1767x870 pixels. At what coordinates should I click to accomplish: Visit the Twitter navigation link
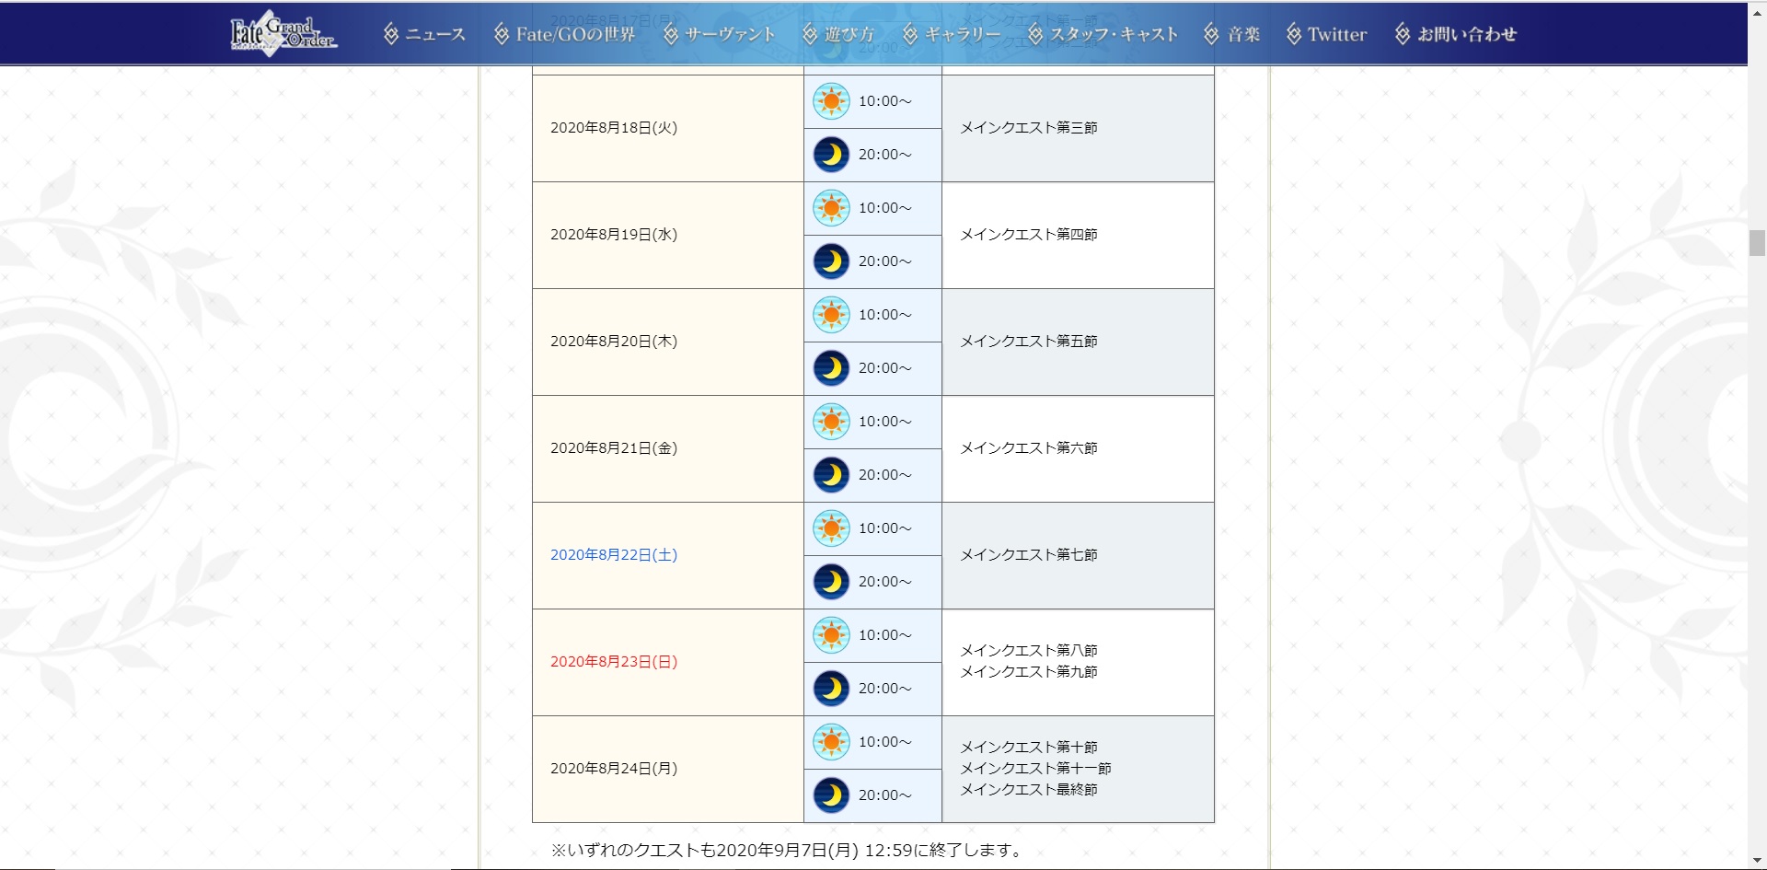(x=1327, y=35)
